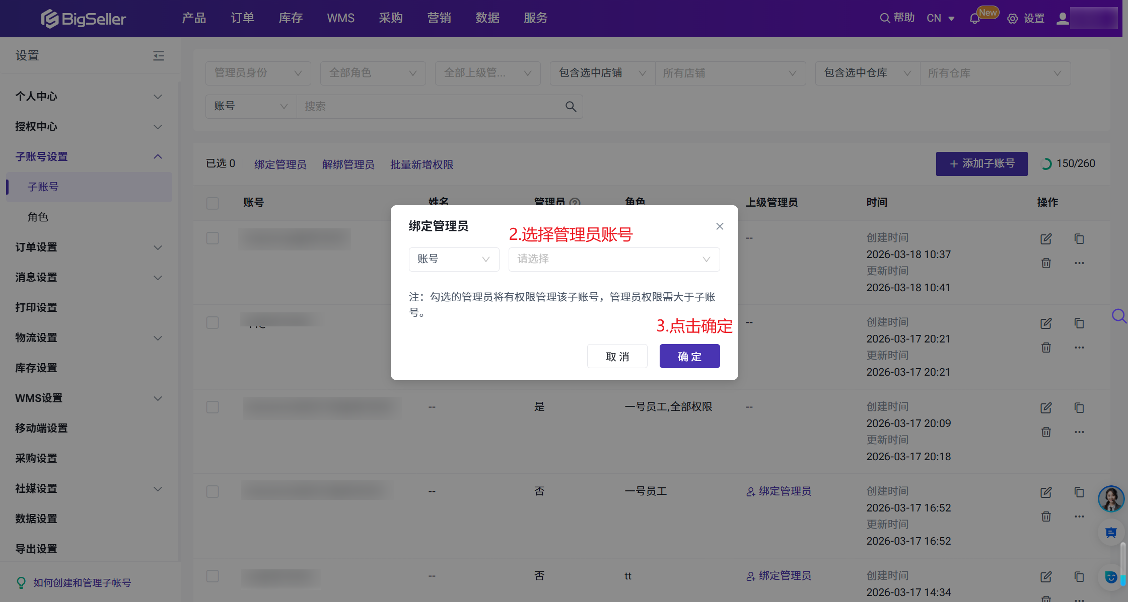Image resolution: width=1128 pixels, height=602 pixels.
Task: Click the 确定 confirm button in dialog
Action: pos(689,357)
